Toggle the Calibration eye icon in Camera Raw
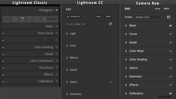Image resolution: width=176 pixels, height=99 pixels. click(x=170, y=93)
